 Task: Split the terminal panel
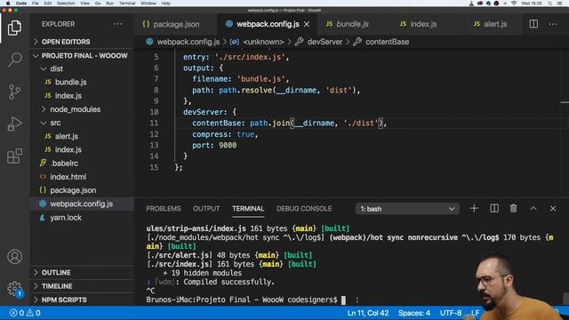tap(494, 208)
